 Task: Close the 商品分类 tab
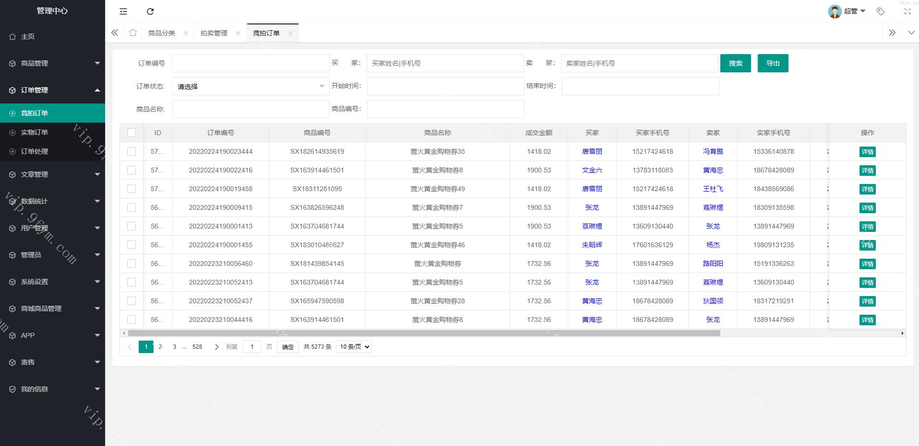coord(186,33)
